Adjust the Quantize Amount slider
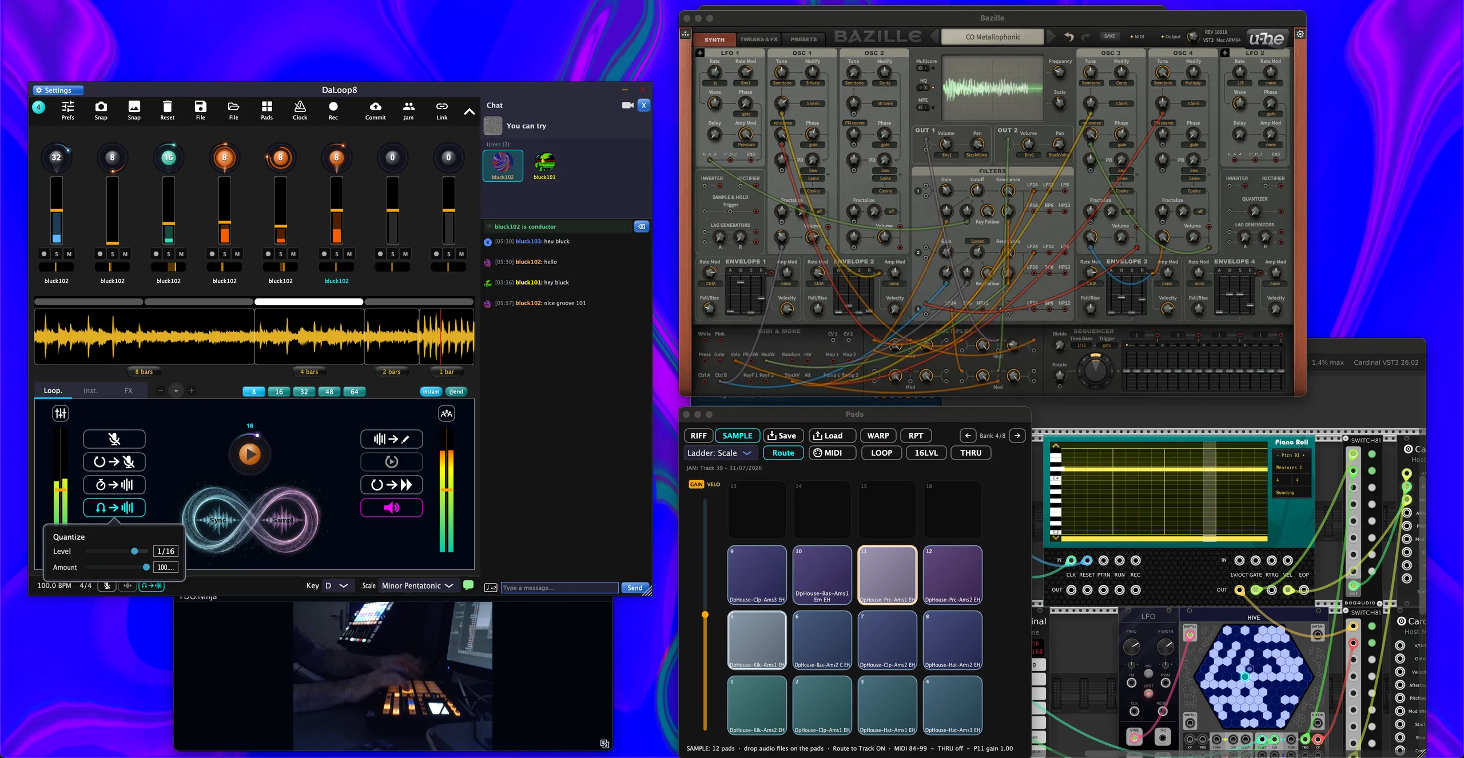1464x758 pixels. 117,567
